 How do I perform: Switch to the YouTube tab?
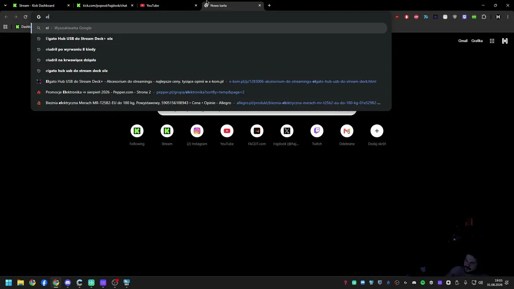tap(169, 6)
